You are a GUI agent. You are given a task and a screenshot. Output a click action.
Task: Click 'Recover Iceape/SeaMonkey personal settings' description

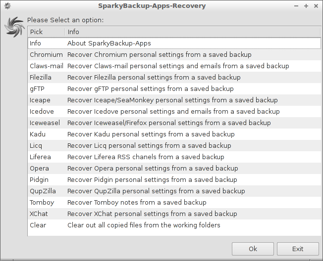[x=172, y=100]
